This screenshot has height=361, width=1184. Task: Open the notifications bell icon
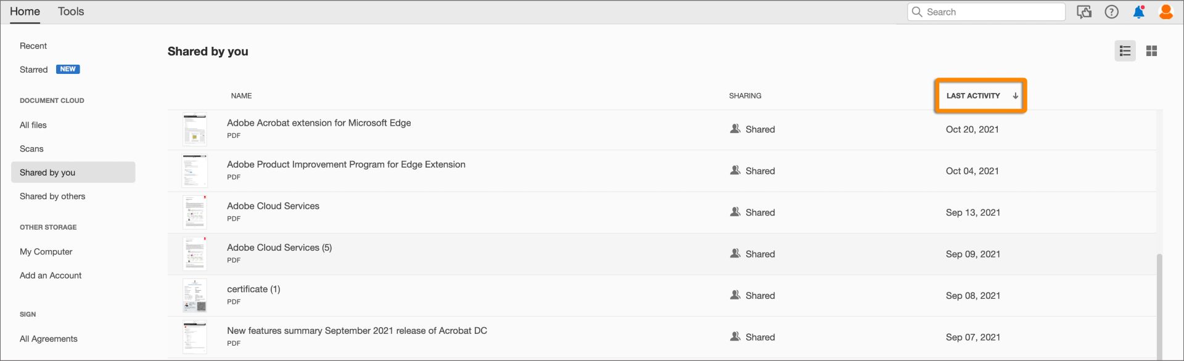click(1138, 12)
